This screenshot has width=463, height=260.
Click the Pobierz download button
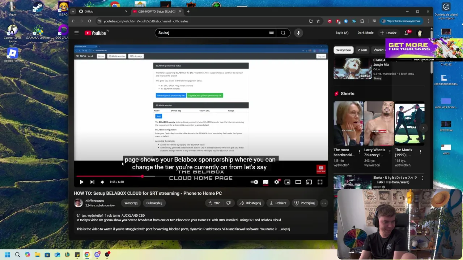pyautogui.click(x=278, y=203)
